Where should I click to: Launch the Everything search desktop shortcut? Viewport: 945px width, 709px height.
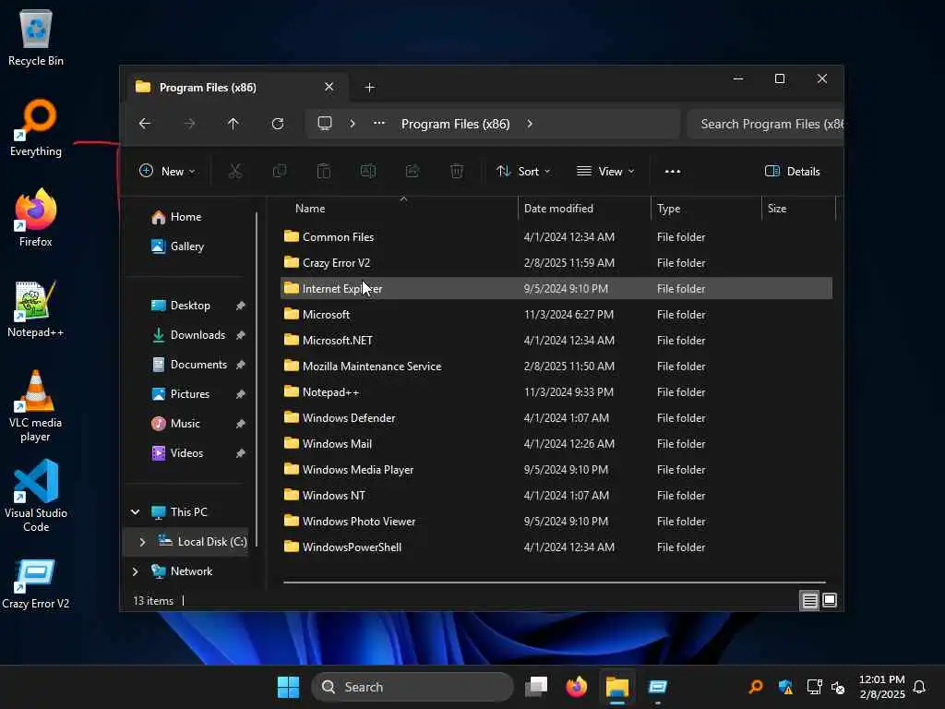(36, 127)
